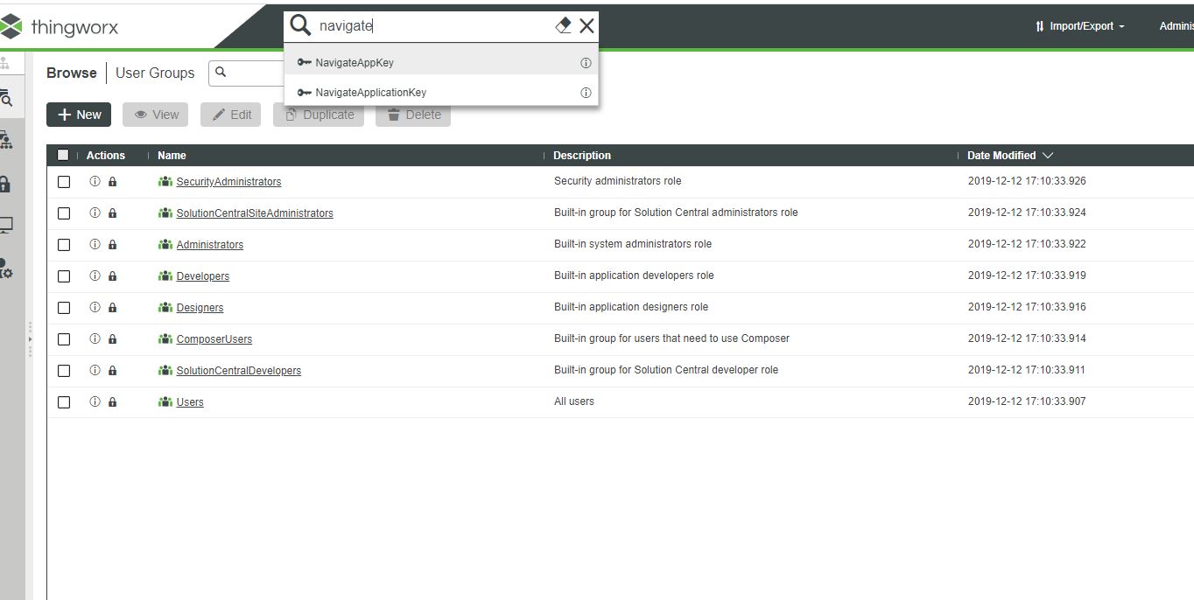Open info icon for Administrators row
1194x600 pixels.
[x=95, y=245]
